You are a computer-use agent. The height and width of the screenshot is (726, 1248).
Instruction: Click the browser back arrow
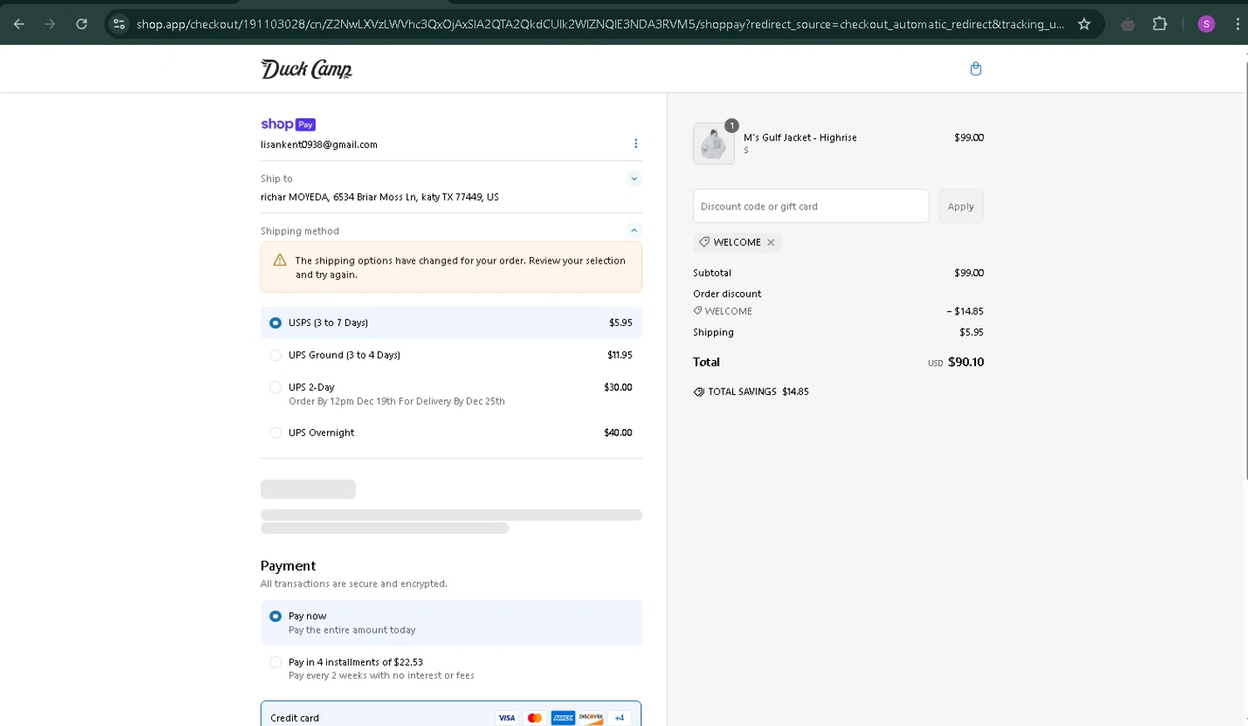pyautogui.click(x=18, y=24)
